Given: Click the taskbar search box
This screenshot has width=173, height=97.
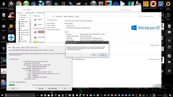Looking at the screenshot, I should point(20,95).
